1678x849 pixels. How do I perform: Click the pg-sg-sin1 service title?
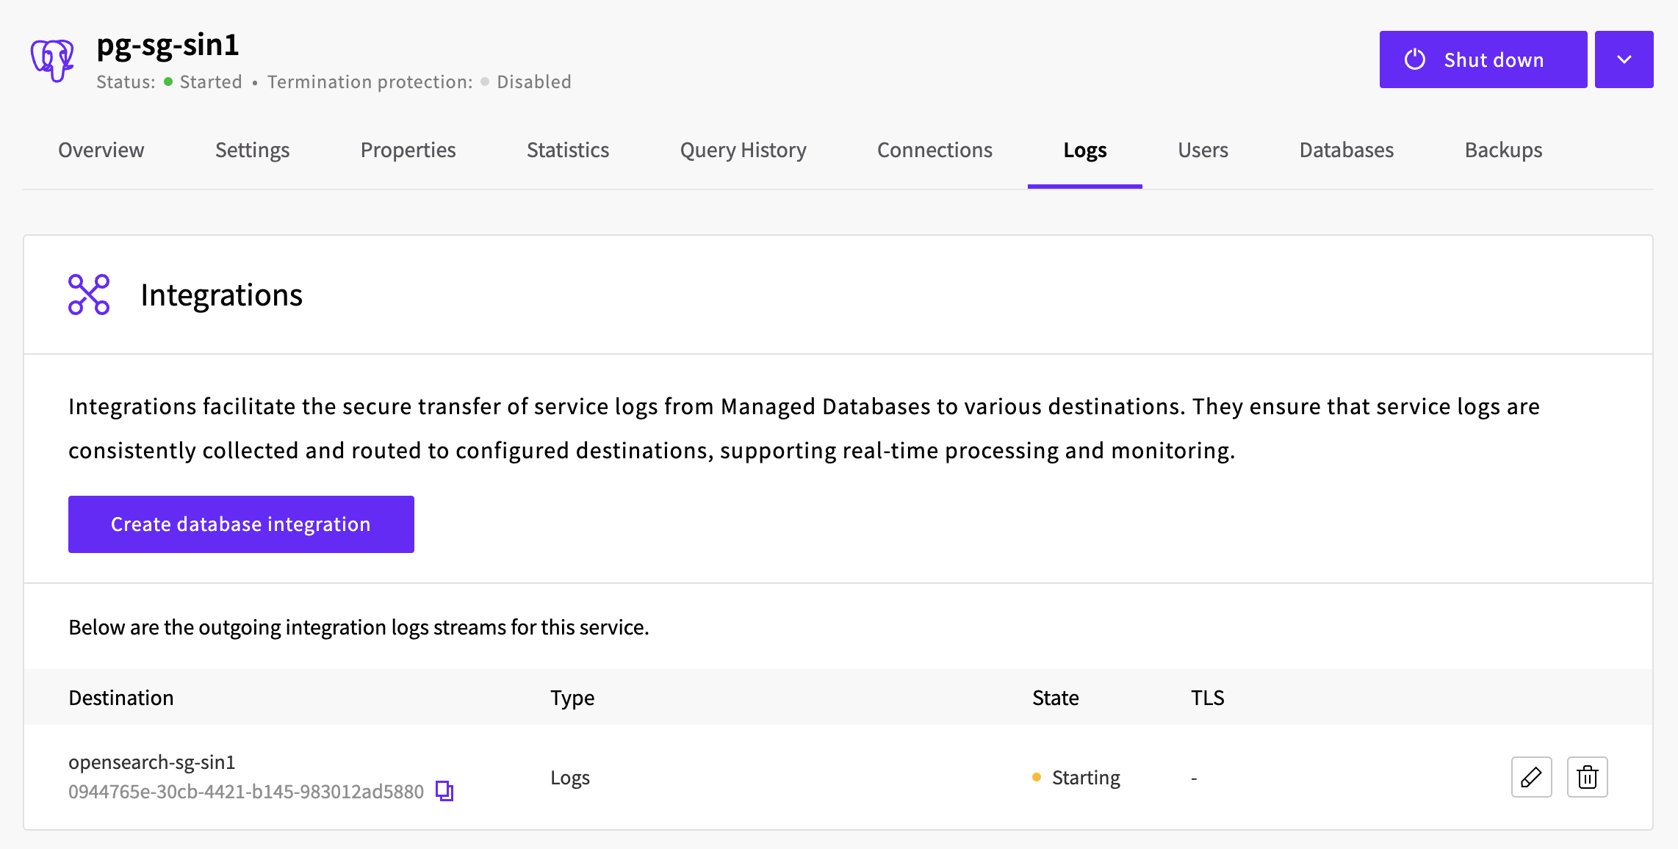(168, 46)
